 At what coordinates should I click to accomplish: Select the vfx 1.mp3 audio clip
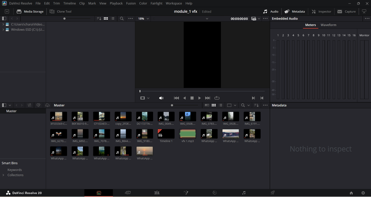(188, 134)
